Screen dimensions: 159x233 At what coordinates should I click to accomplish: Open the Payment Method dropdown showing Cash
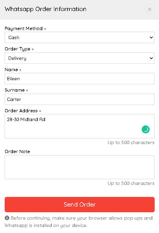pos(80,37)
